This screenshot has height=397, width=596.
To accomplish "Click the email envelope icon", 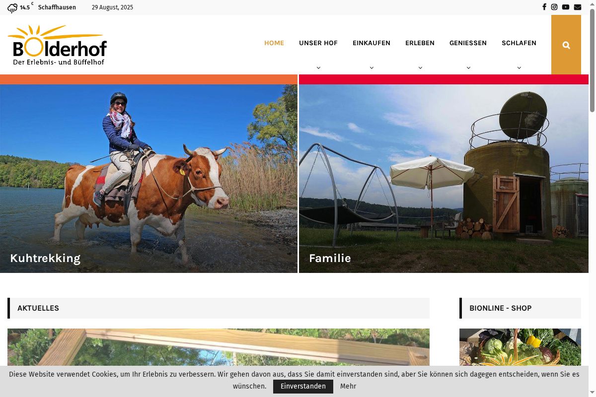I will 578,7.
